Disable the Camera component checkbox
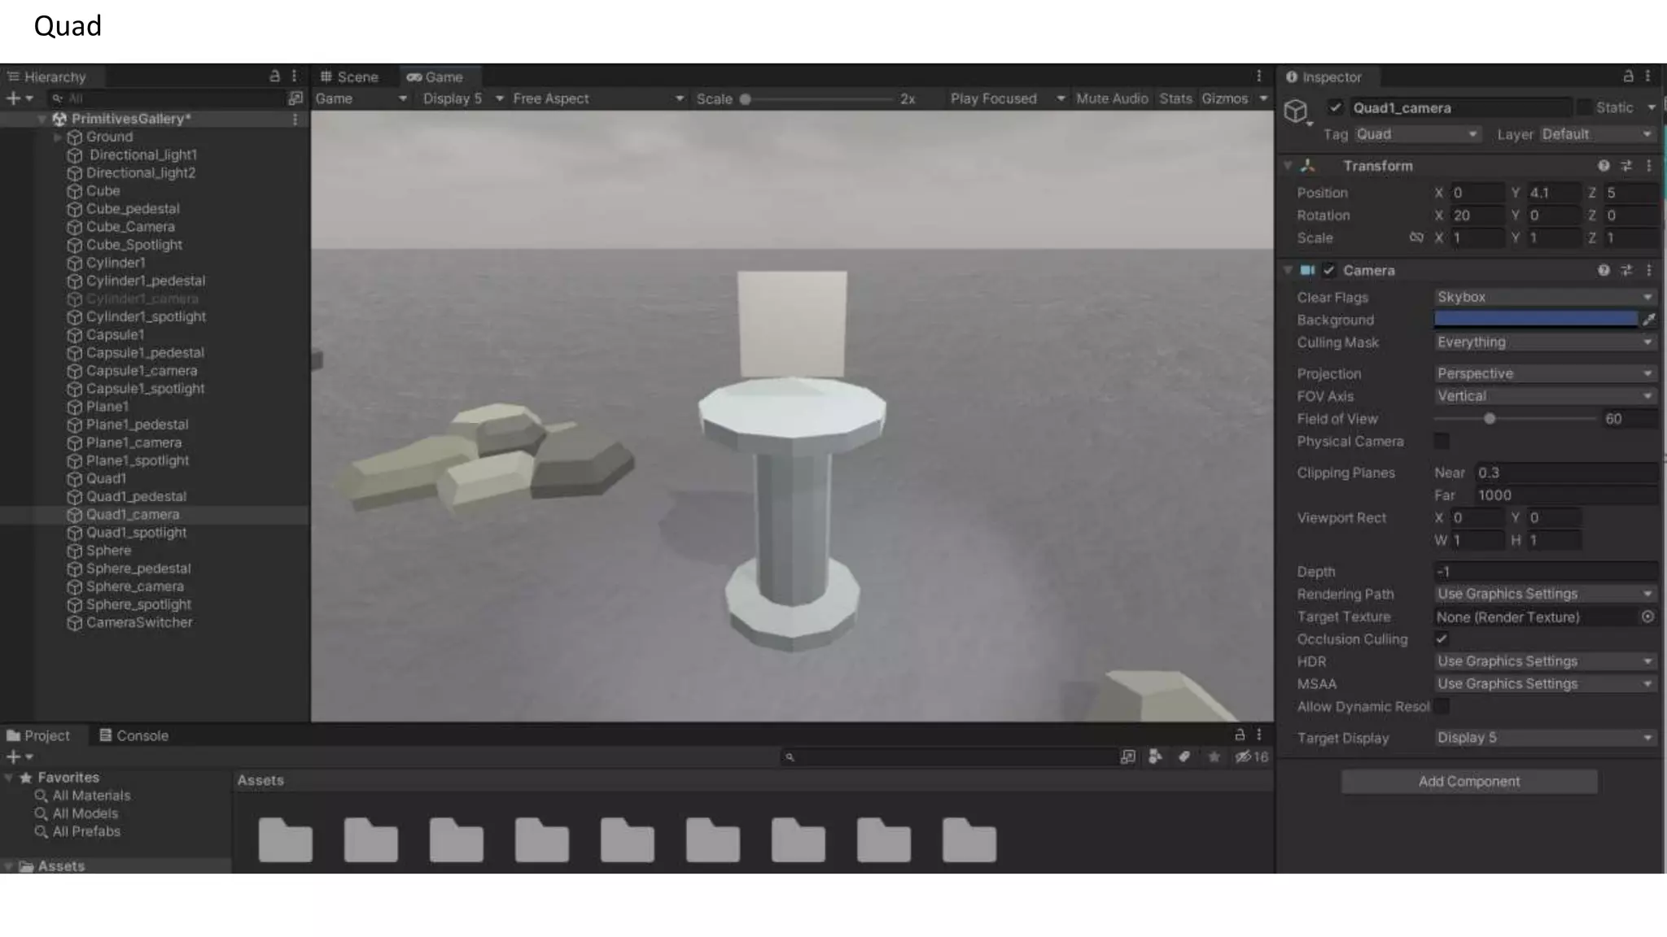The height and width of the screenshot is (937, 1667). point(1329,270)
